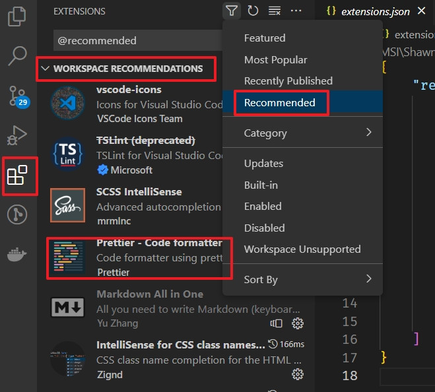This screenshot has height=392, width=435.
Task: Open Source Control with 29 changes
Action: pos(18,96)
